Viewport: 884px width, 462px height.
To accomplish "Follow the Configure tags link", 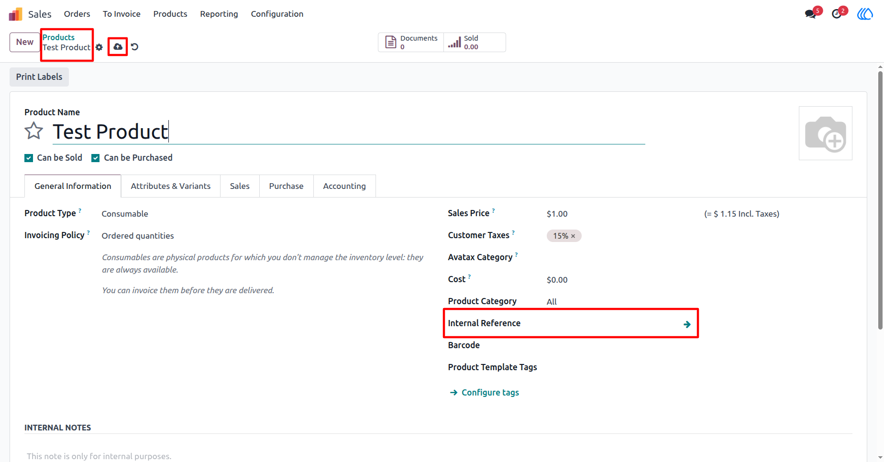I will point(485,393).
